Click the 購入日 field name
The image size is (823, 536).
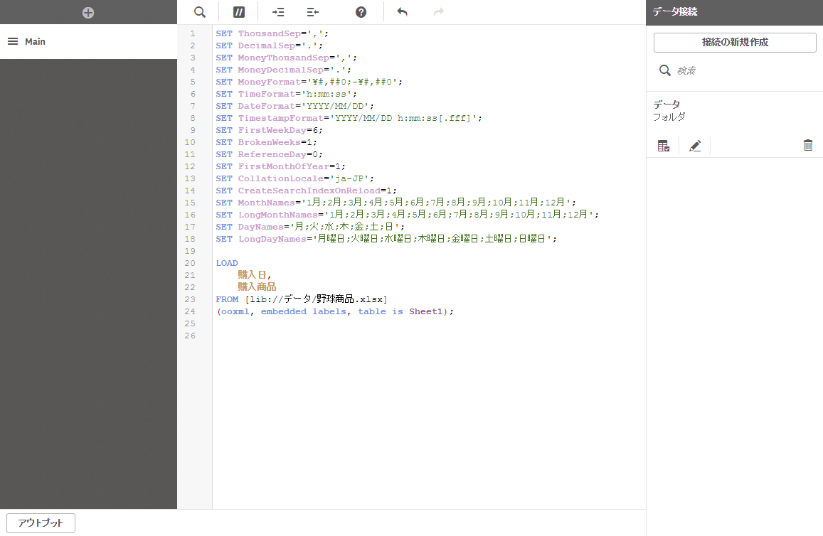[x=252, y=275]
